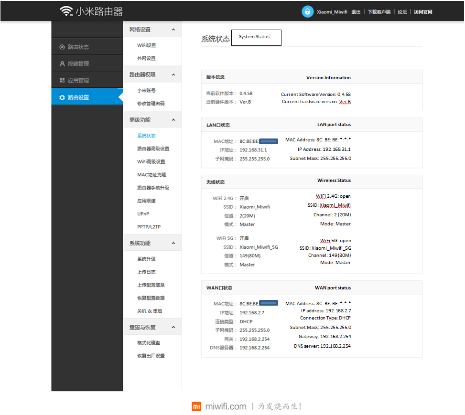Open 应用限速 page
The image size is (465, 415).
(147, 201)
